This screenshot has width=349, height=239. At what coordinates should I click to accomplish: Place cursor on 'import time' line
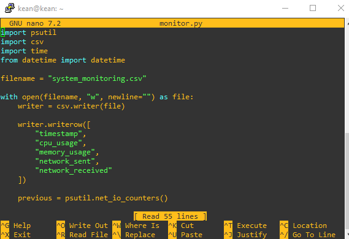click(x=25, y=51)
